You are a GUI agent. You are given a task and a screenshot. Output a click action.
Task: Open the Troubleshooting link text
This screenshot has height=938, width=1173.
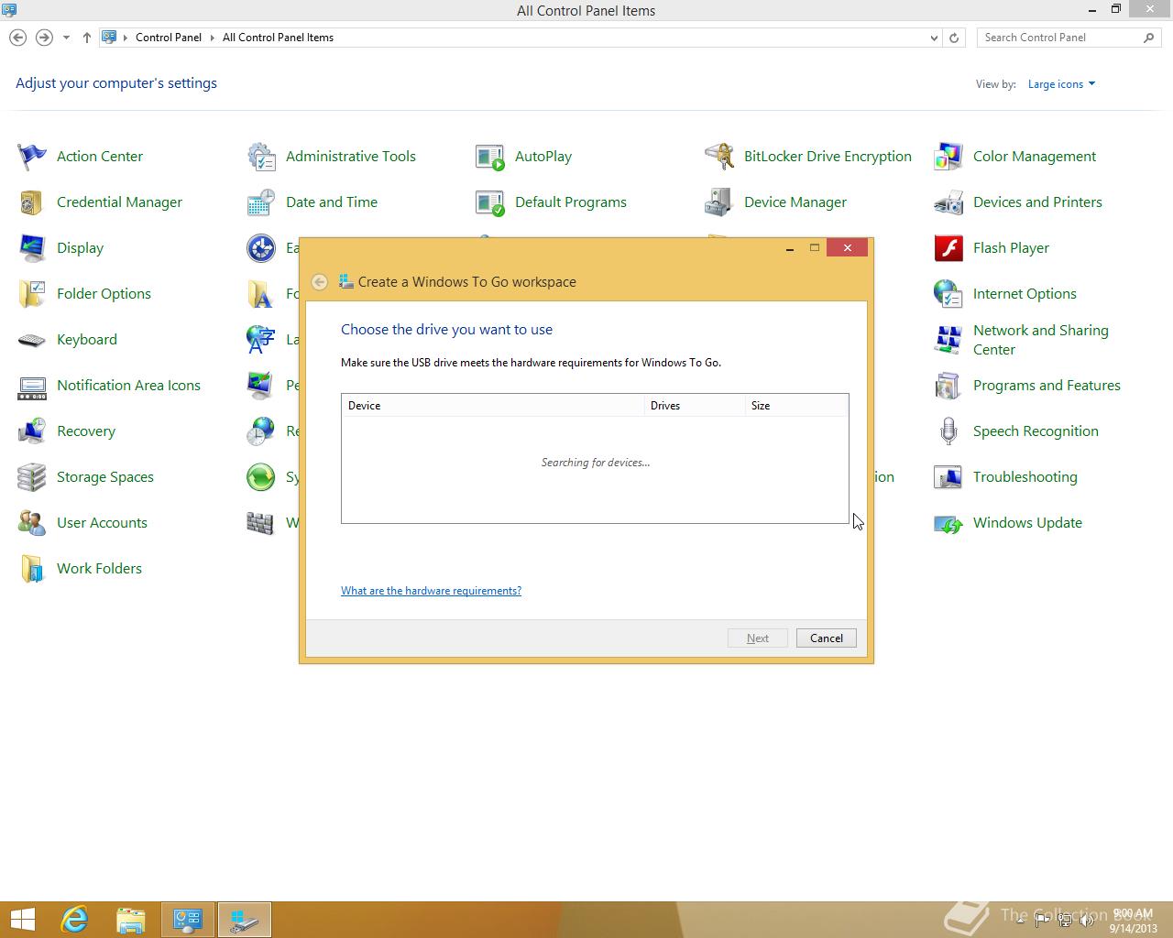pos(1025,477)
